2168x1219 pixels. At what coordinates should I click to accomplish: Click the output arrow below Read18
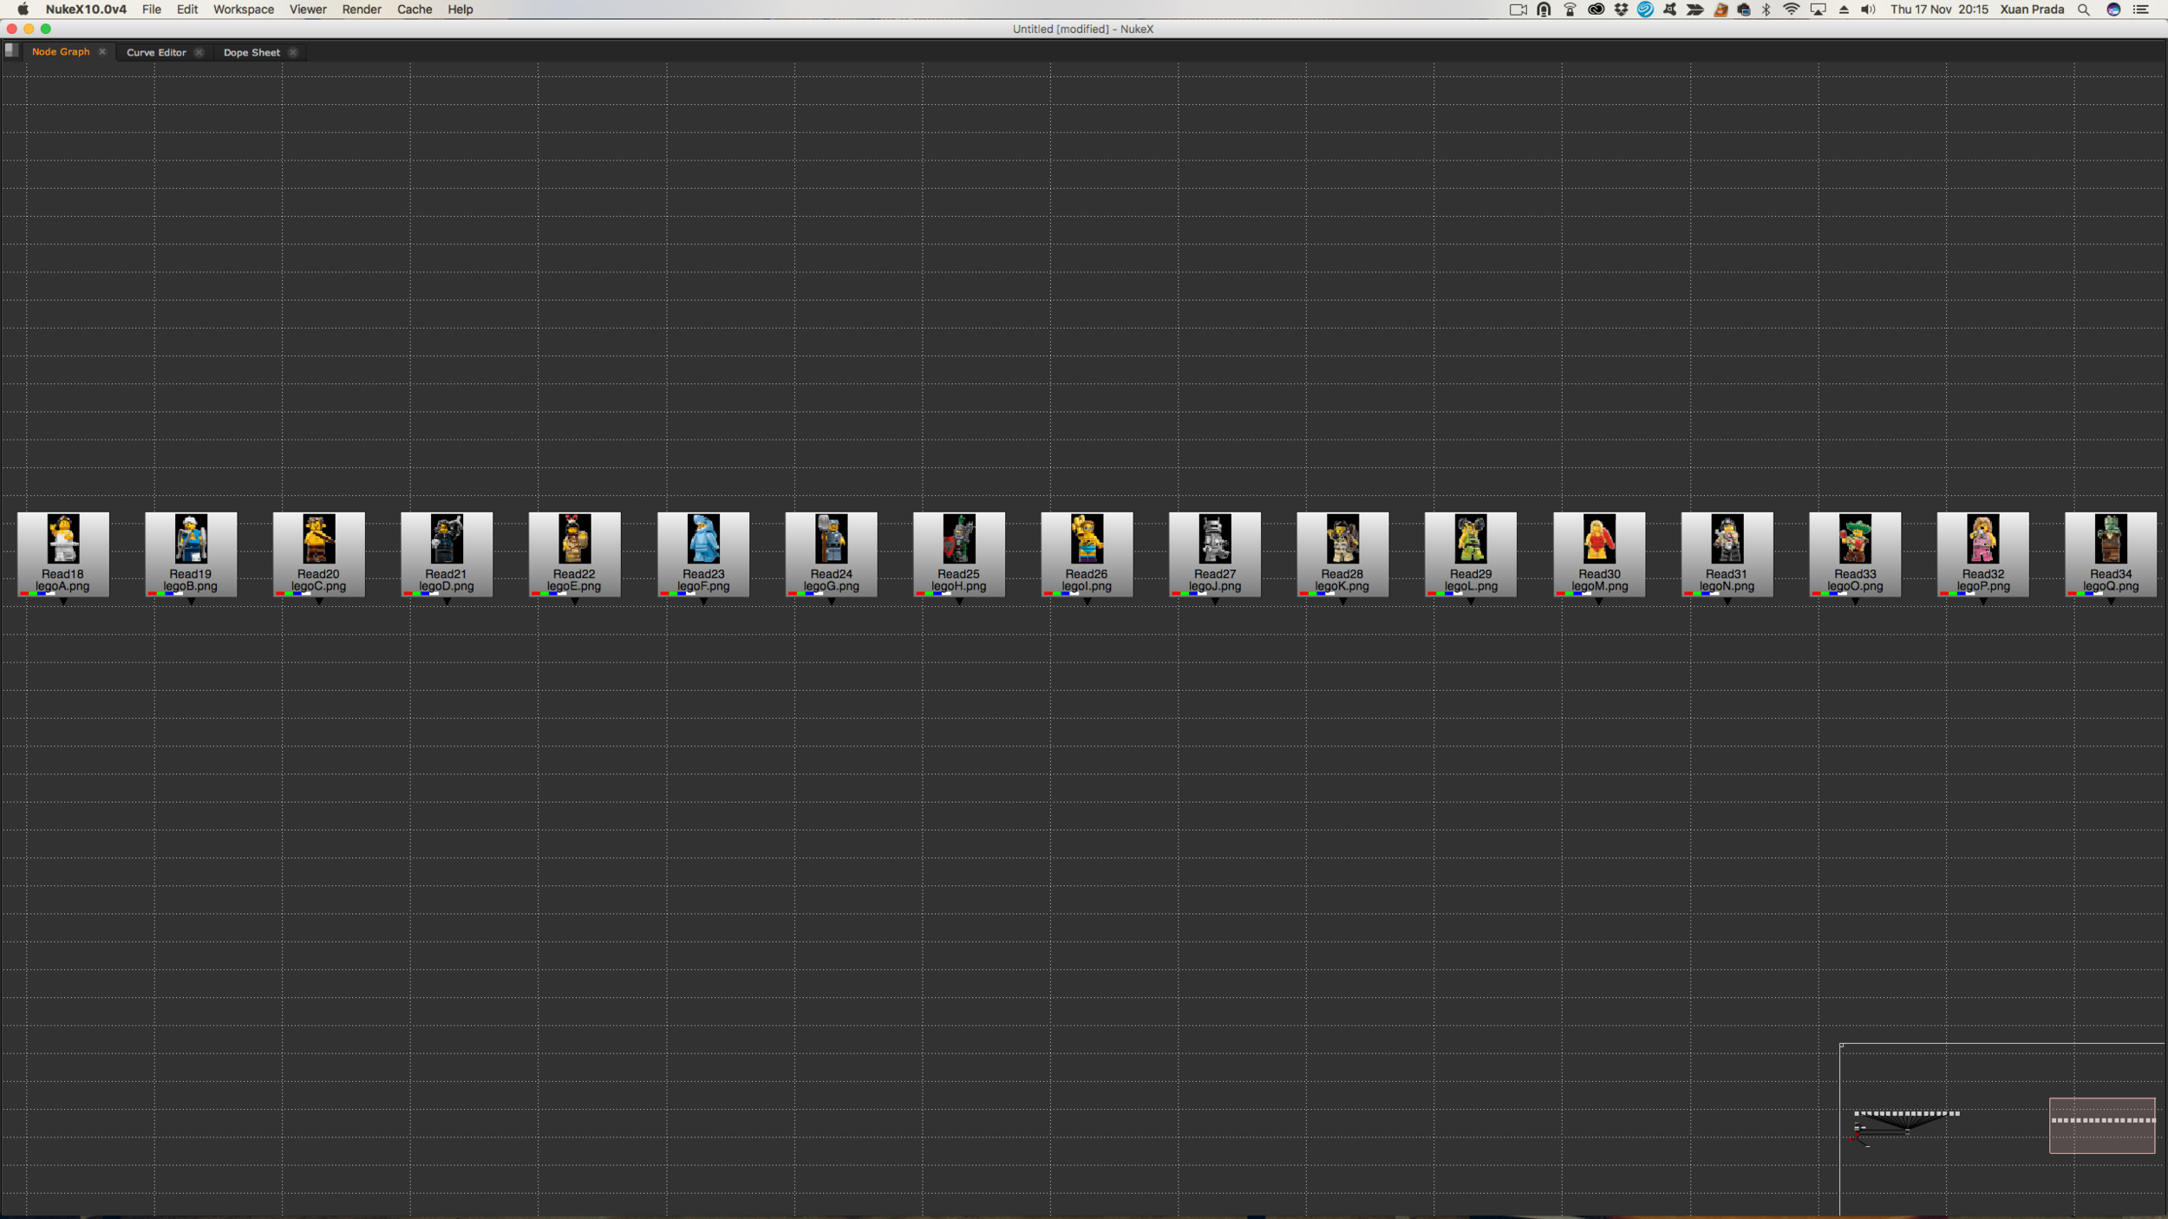tap(63, 601)
